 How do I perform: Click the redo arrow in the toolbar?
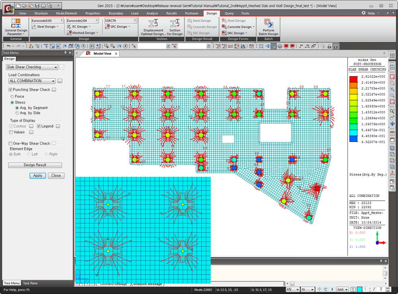(18, 46)
